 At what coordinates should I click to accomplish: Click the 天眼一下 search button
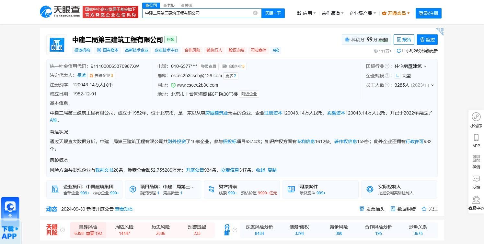273,13
